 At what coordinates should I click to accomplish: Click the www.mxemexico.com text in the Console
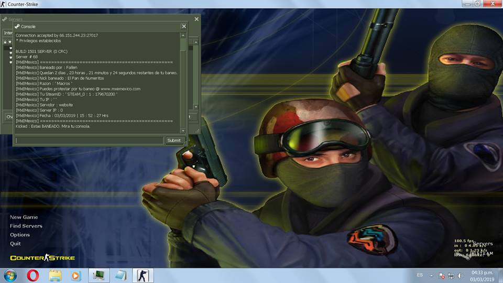(x=121, y=89)
